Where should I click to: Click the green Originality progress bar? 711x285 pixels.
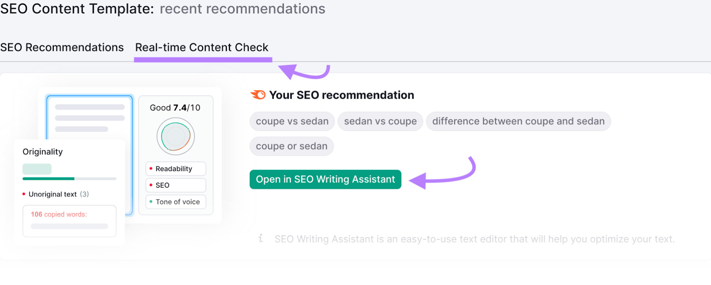click(x=48, y=179)
